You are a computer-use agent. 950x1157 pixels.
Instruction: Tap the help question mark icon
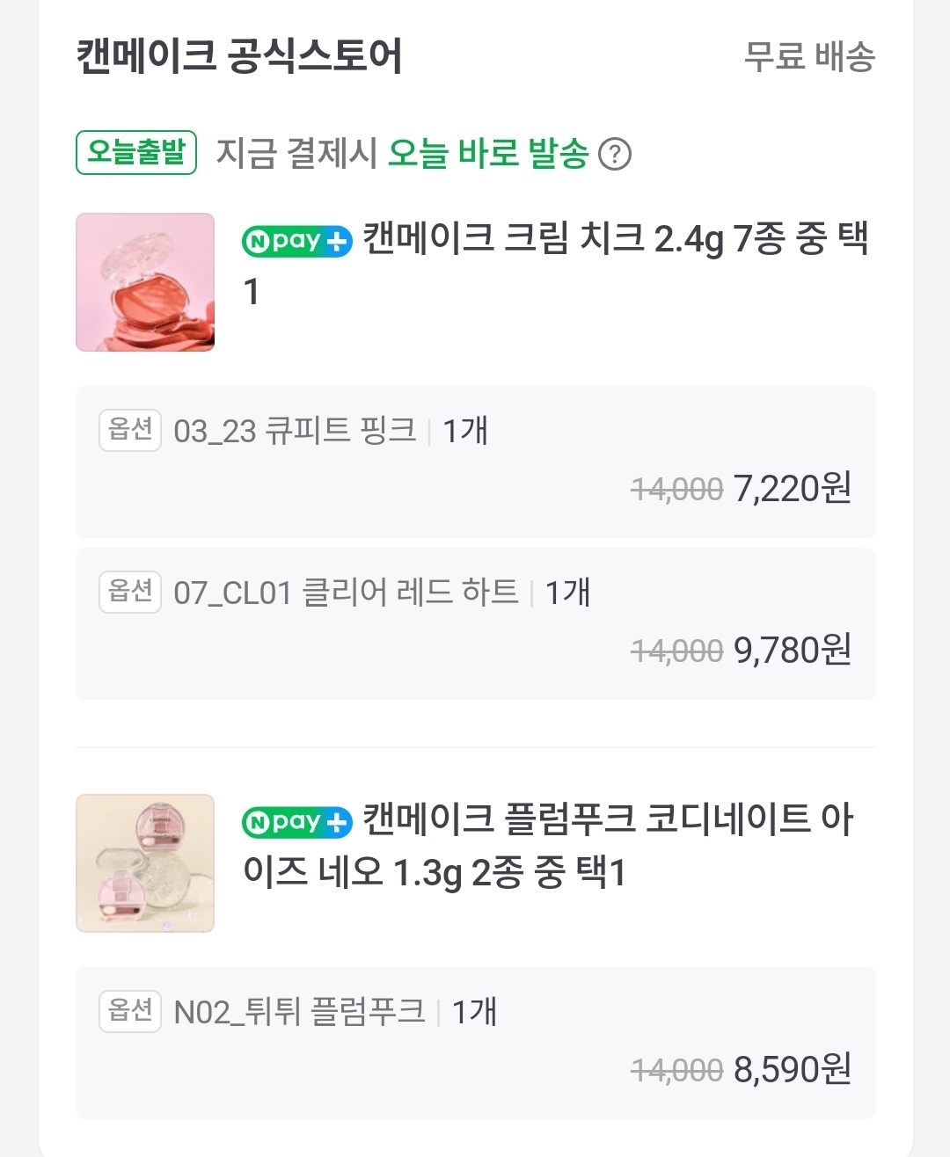pos(615,155)
